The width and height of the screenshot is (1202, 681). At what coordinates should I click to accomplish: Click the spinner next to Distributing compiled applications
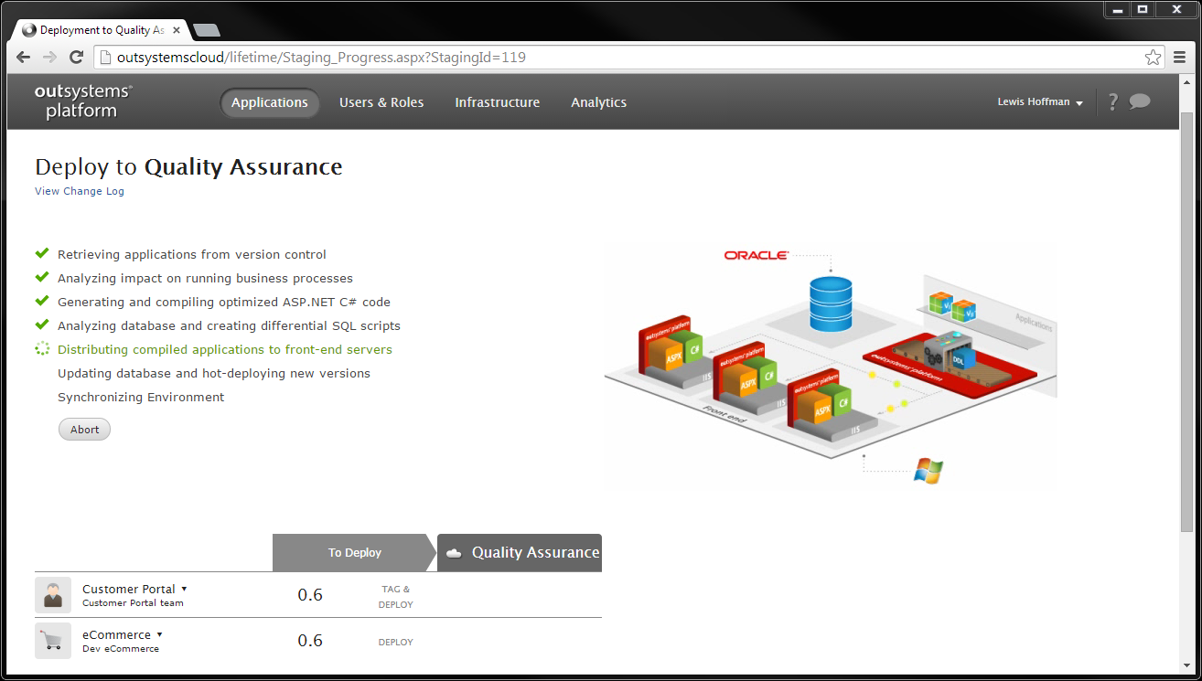41,348
